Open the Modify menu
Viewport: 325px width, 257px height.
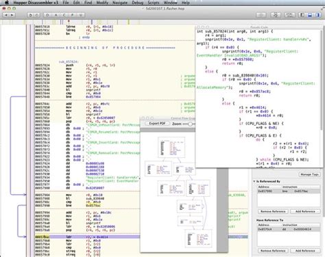coord(102,3)
